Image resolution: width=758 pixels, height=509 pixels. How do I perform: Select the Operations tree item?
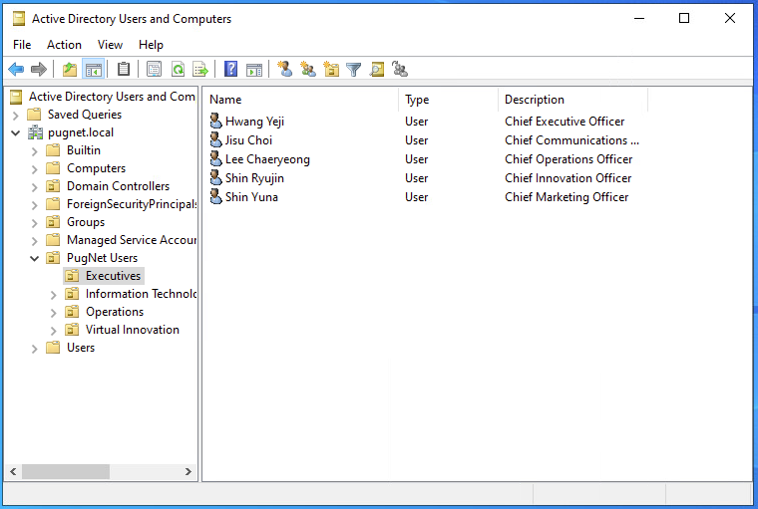click(x=115, y=312)
